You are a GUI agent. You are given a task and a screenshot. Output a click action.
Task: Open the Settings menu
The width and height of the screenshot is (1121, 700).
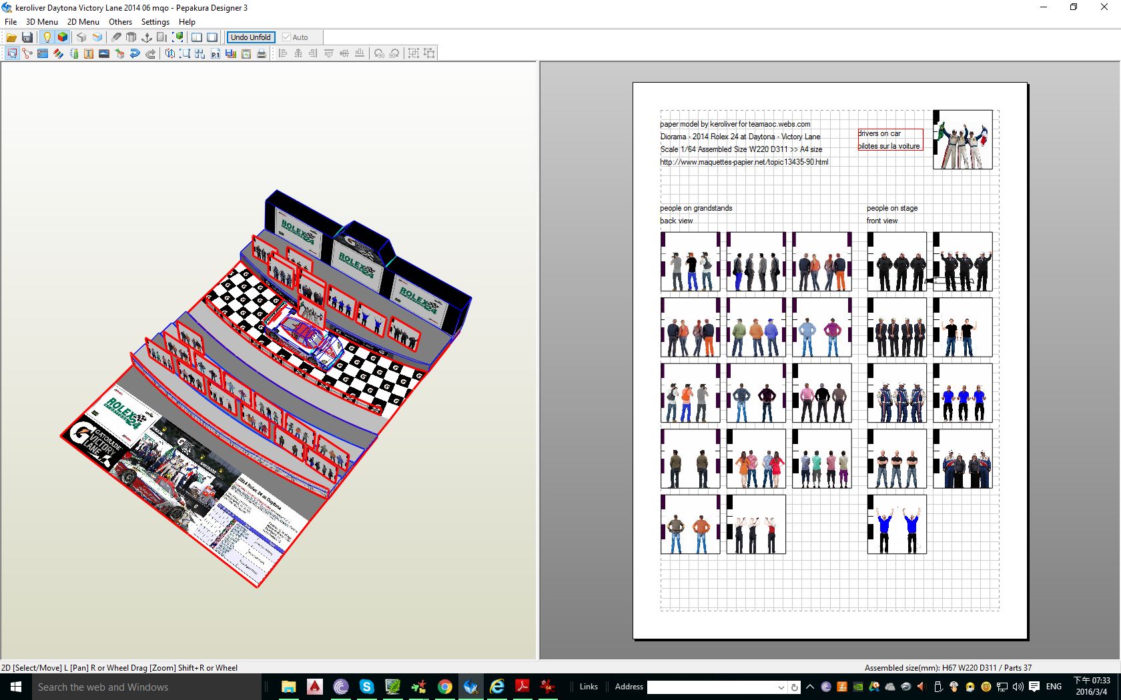click(x=155, y=22)
